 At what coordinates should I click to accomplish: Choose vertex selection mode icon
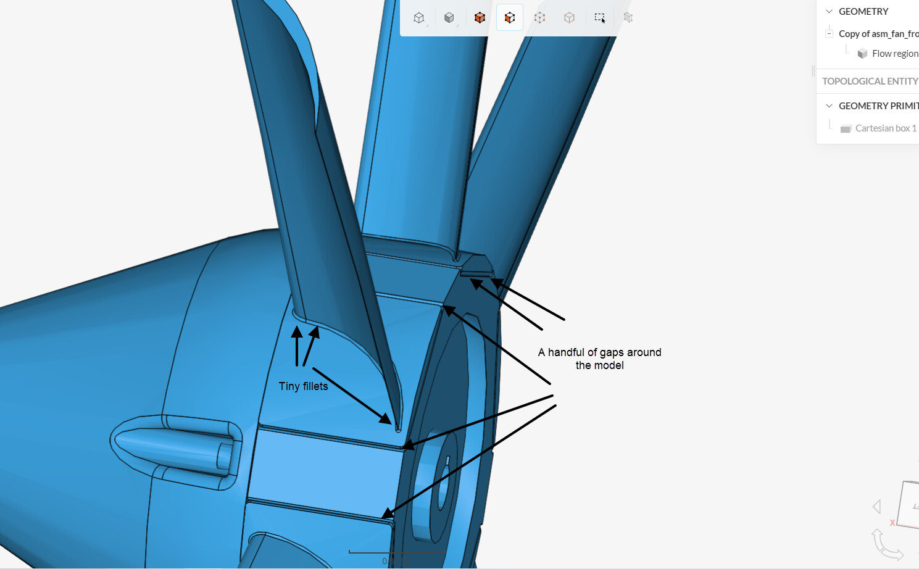[x=569, y=18]
